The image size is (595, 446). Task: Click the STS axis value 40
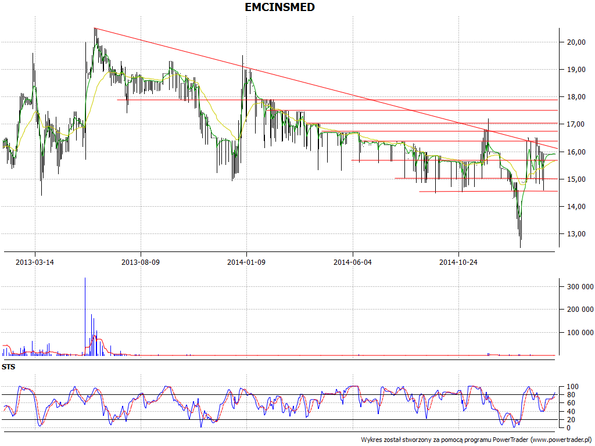coord(571,412)
